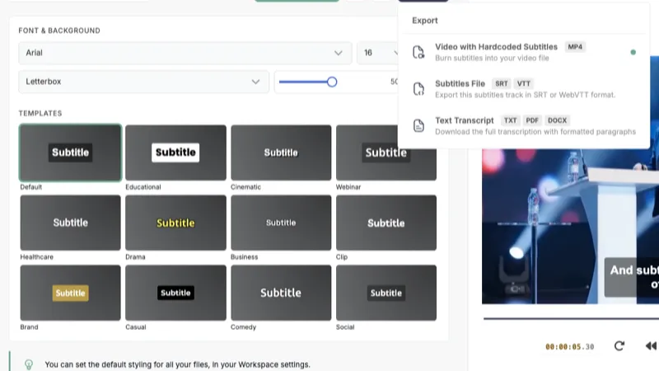Click the replay loop icon
659x371 pixels.
pos(619,346)
